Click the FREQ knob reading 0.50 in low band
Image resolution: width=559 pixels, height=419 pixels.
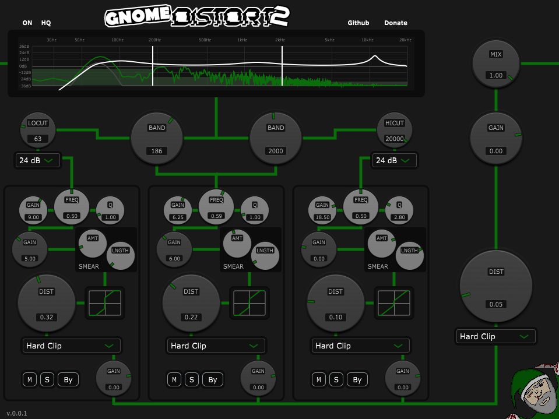tap(72, 207)
